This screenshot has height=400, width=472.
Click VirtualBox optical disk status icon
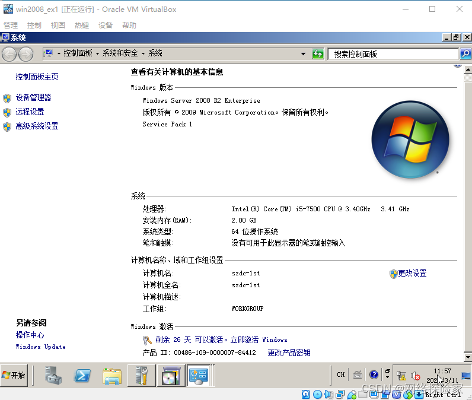tap(317, 394)
